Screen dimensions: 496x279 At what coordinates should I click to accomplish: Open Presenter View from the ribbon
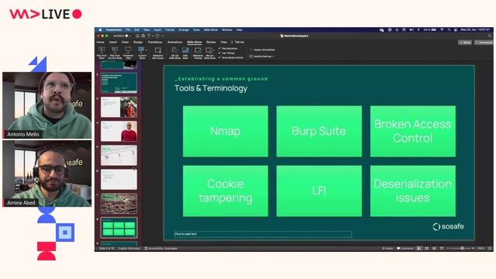pos(128,53)
